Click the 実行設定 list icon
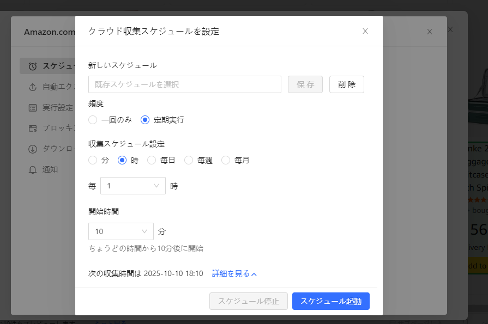488x324 pixels. click(33, 108)
